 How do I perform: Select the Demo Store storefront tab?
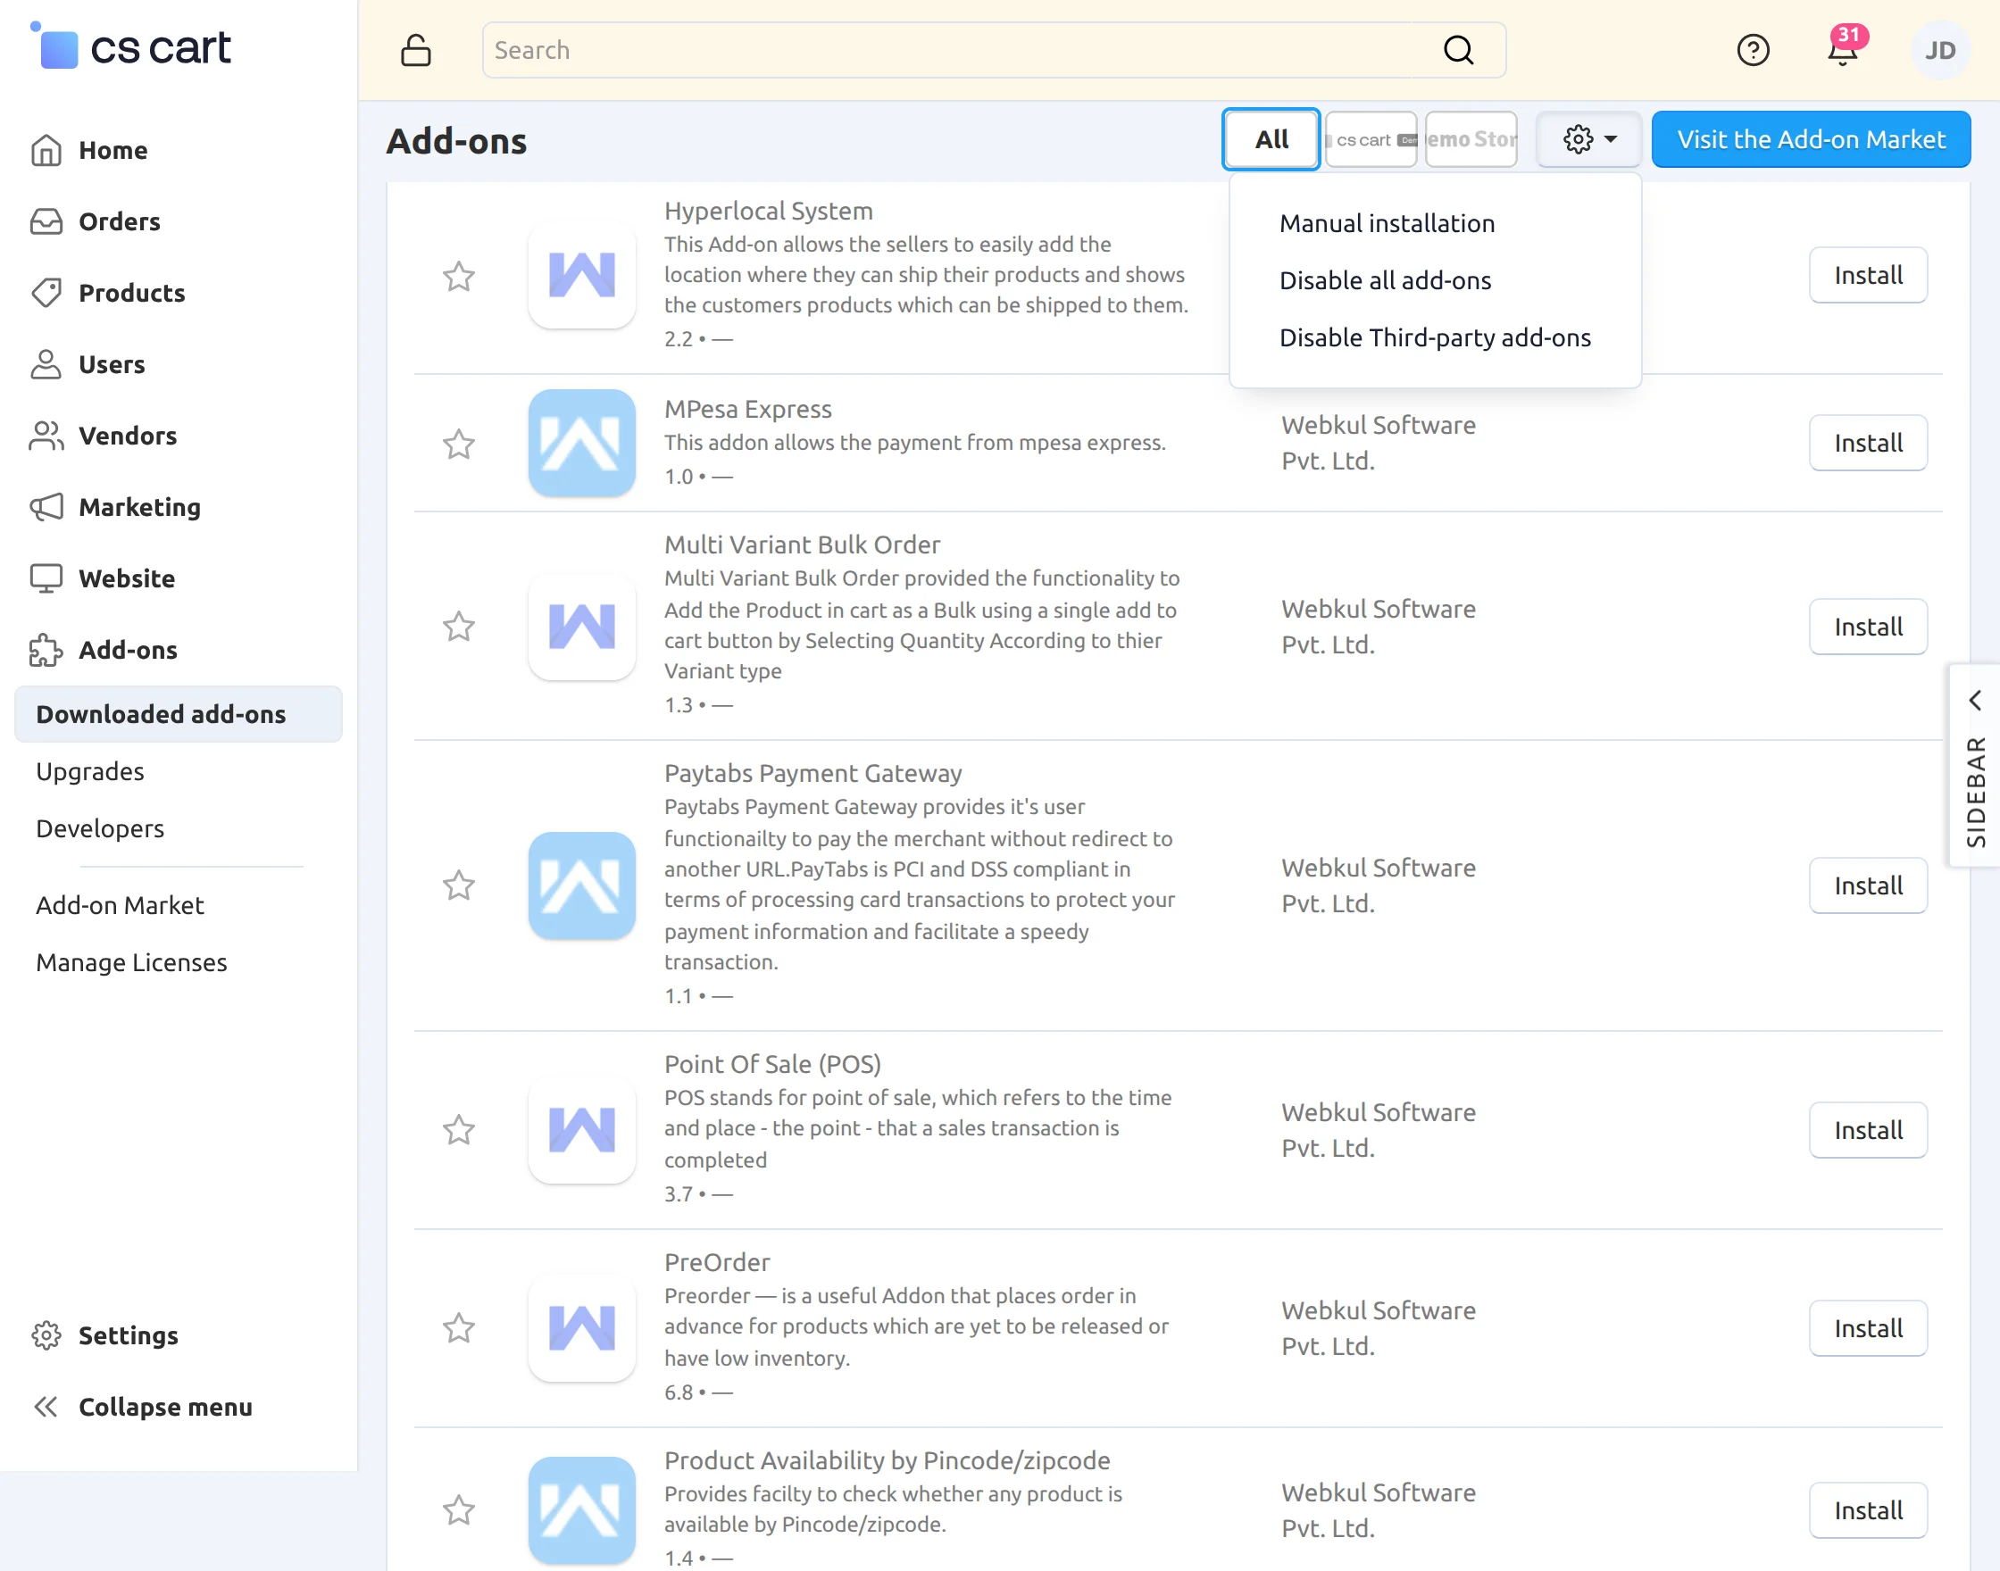[x=1471, y=139]
